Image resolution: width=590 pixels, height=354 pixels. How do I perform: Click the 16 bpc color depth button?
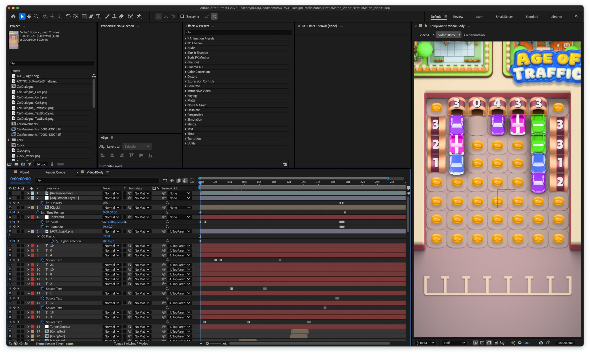41,164
